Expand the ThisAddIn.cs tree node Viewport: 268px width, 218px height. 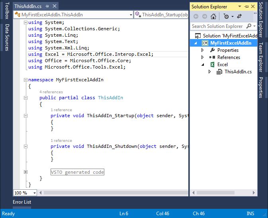210,72
